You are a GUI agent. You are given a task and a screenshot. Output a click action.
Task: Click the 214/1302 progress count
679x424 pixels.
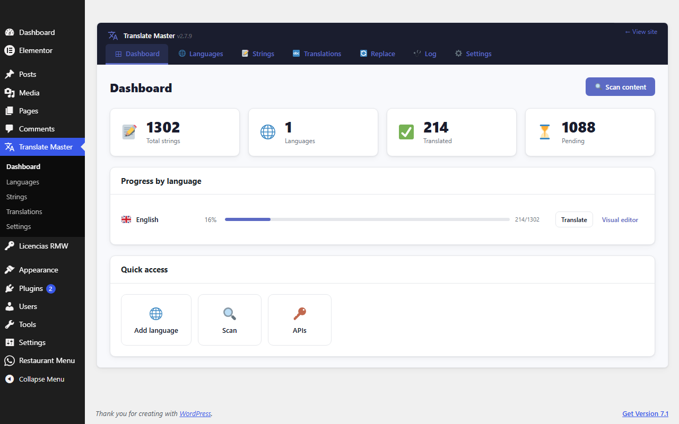pos(527,219)
